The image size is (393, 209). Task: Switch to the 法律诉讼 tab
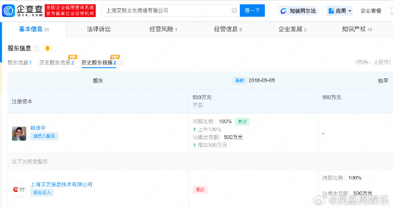click(x=99, y=30)
